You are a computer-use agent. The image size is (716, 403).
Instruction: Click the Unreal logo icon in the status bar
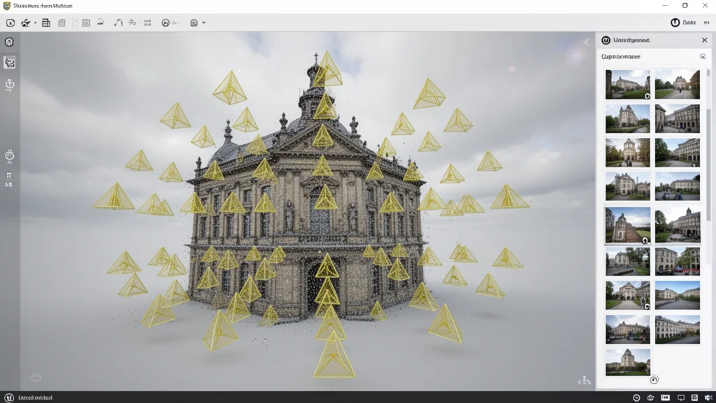click(10, 397)
